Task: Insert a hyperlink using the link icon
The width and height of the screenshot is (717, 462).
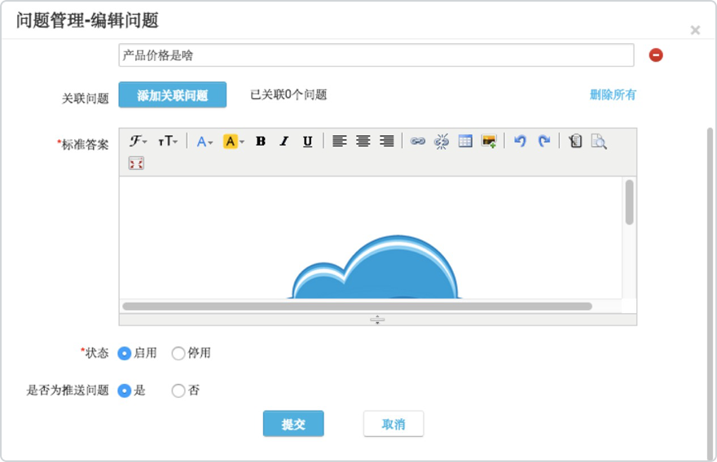Action: pyautogui.click(x=418, y=142)
